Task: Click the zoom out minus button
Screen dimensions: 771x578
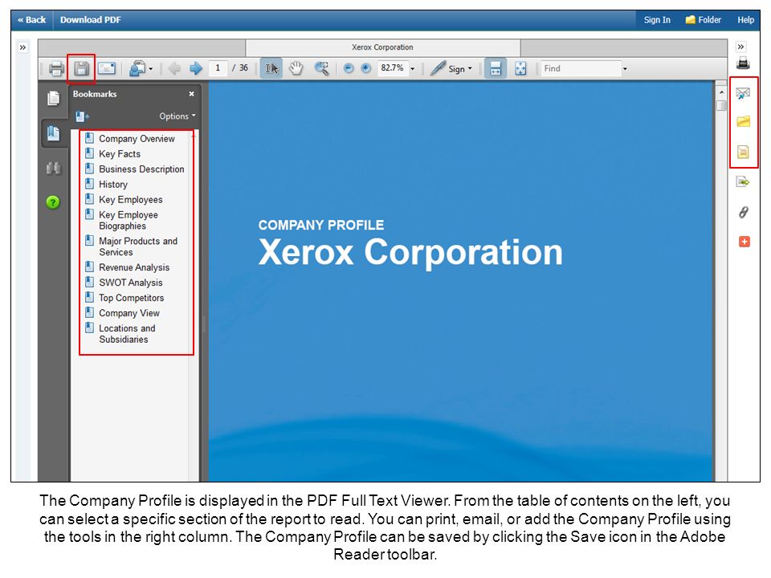Action: point(348,68)
